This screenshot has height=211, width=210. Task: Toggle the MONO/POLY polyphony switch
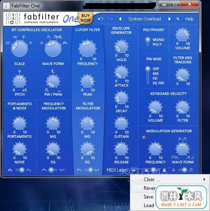[148, 41]
